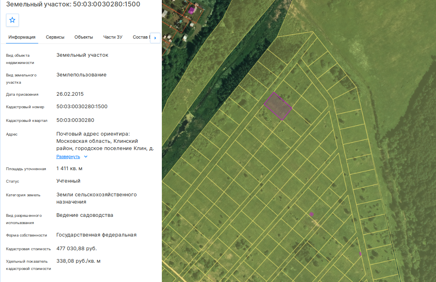This screenshot has width=436, height=282.
Task: Click the area value 1 411 кв. м
Action: tap(69, 169)
